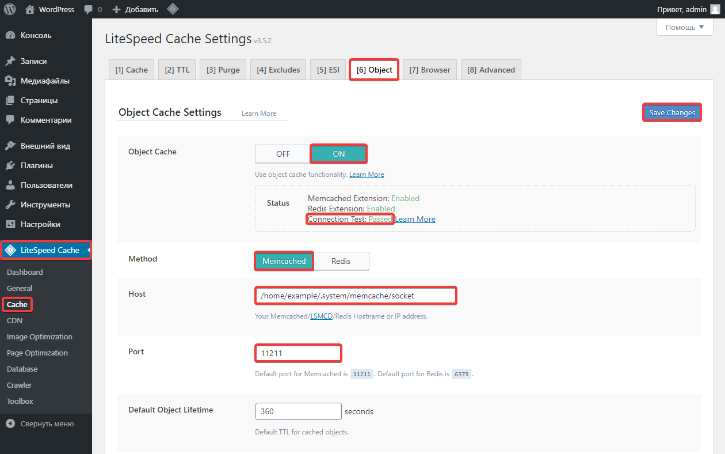Open the Database submenu item
Screen dimensions: 725x454
tap(22, 369)
